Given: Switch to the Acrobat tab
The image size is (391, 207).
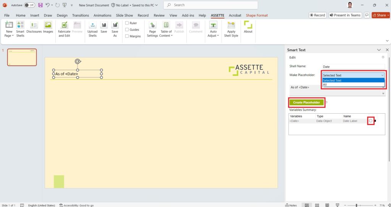Looking at the screenshot, I should (235, 16).
